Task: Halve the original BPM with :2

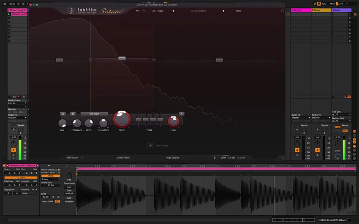Action: click(53, 197)
